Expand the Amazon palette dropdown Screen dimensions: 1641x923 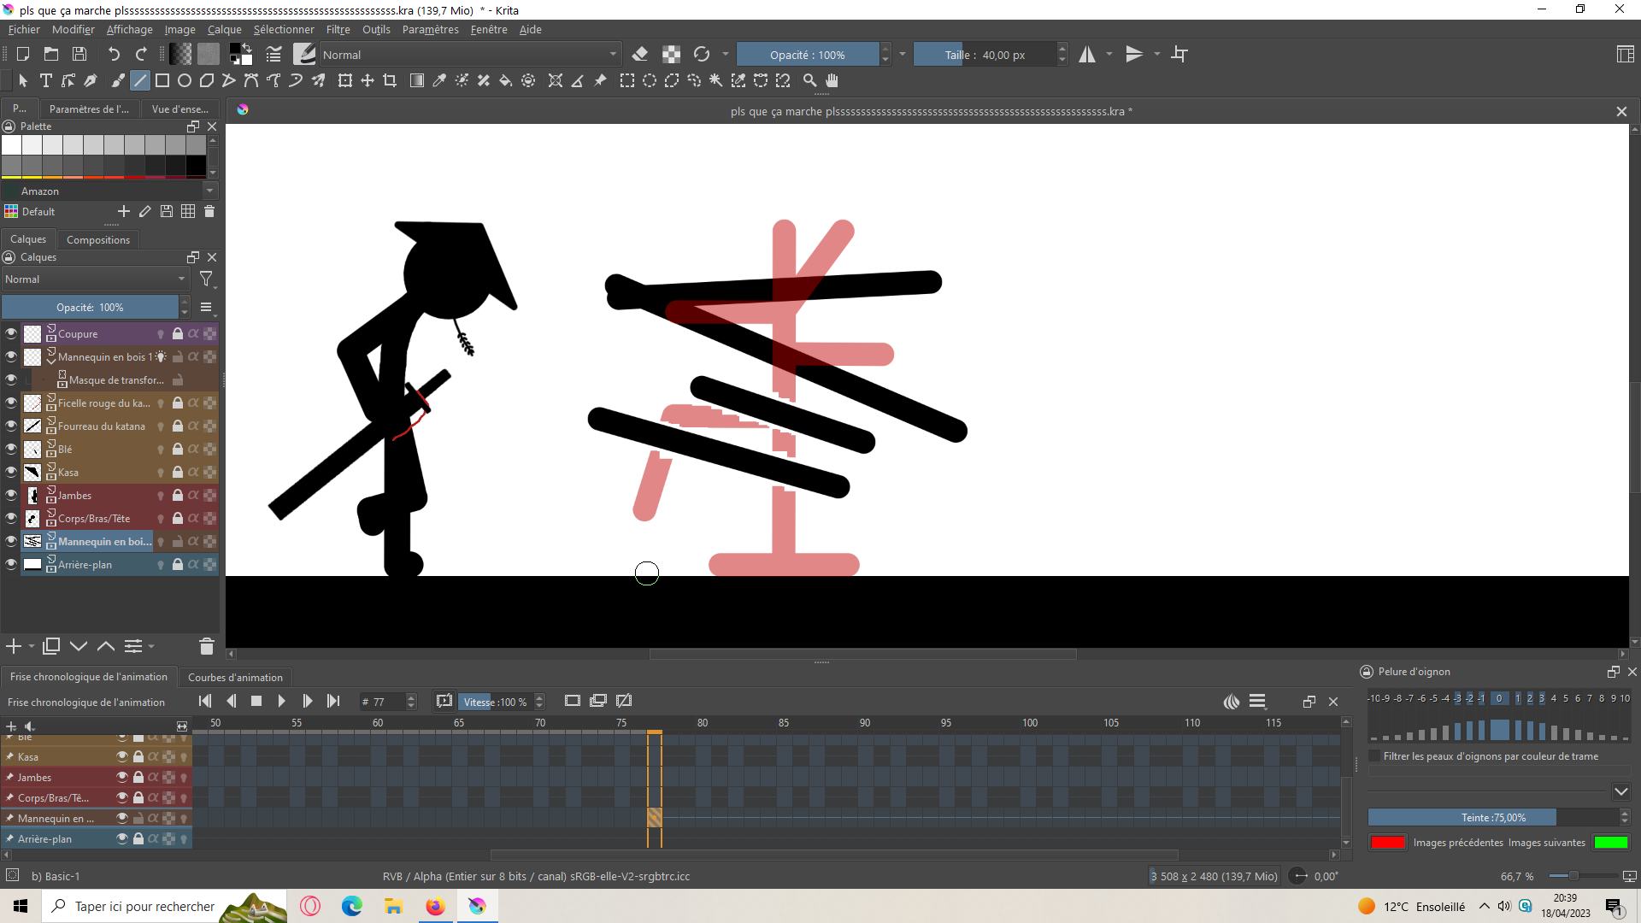click(x=209, y=191)
